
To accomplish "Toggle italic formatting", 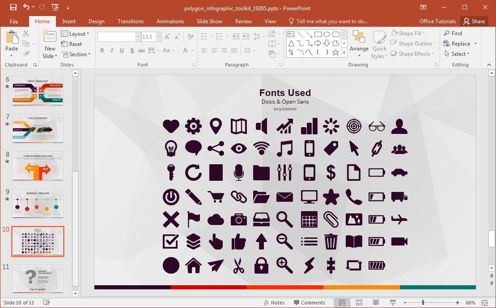I will click(111, 50).
